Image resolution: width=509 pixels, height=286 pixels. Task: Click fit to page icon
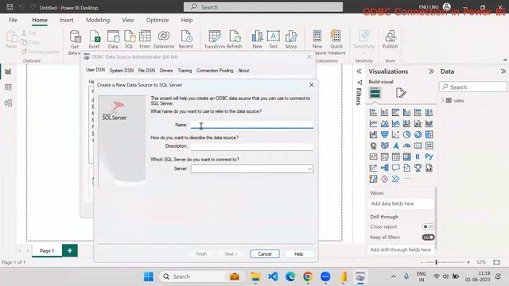tap(496, 262)
